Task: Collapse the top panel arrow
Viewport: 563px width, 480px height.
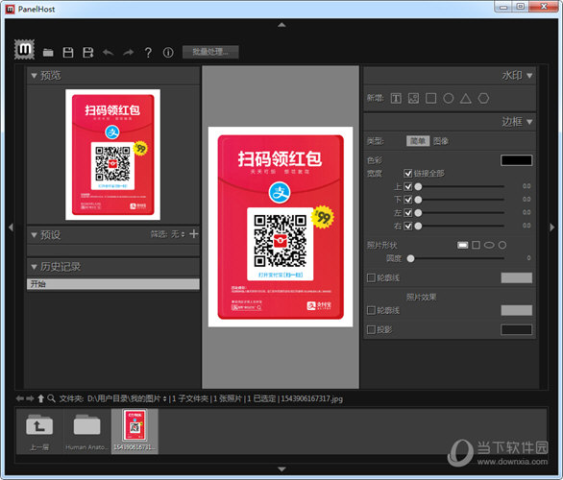Action: coord(281,25)
